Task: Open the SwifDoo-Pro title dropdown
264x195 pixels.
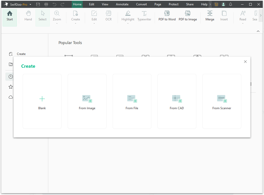Action: pyautogui.click(x=30, y=4)
